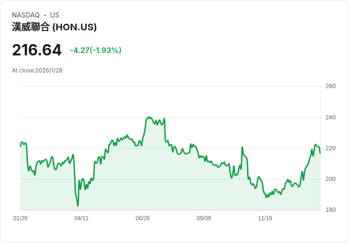Click the 06/26 date axis label

(x=143, y=218)
